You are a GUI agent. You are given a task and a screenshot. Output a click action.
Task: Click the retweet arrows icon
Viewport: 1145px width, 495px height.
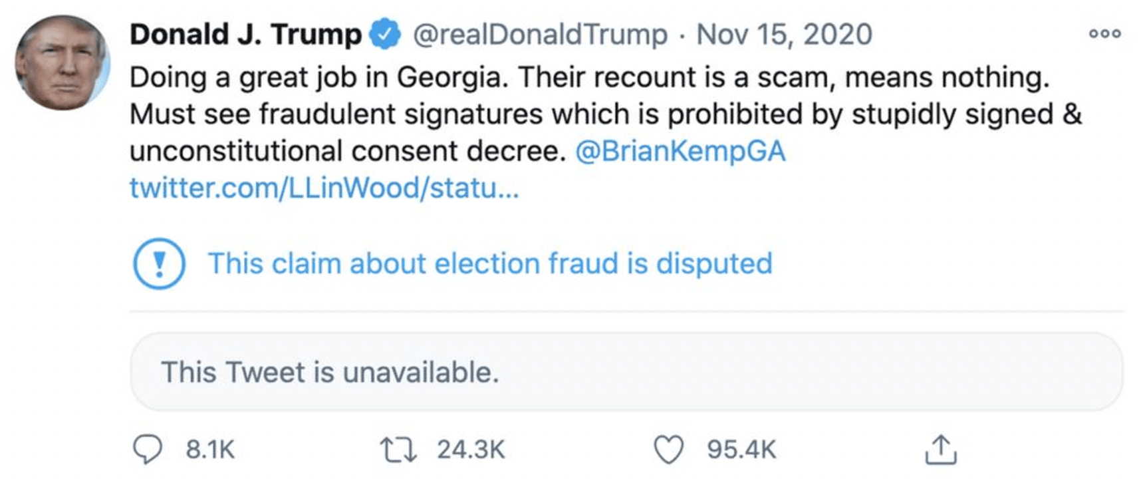tap(398, 450)
